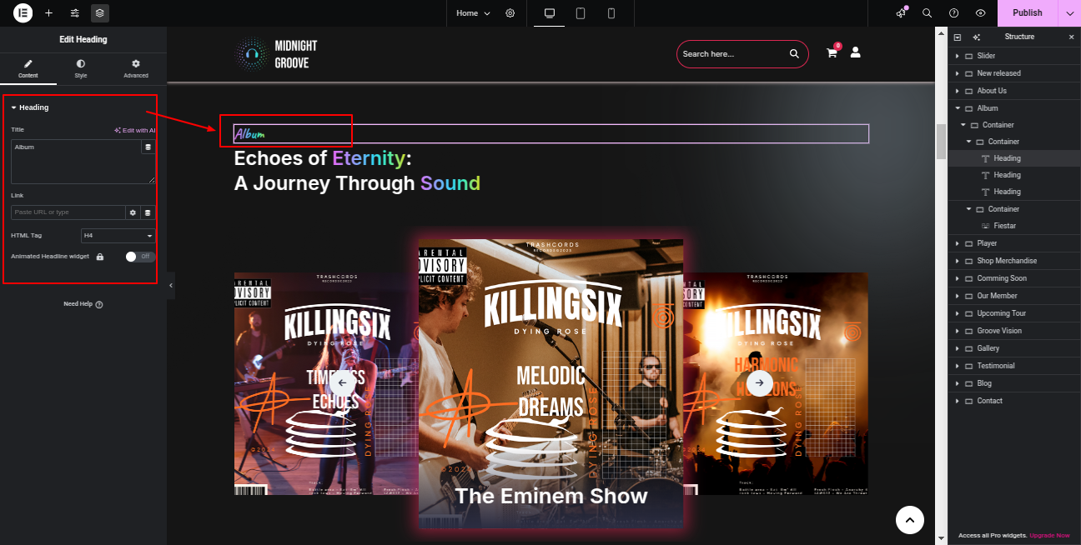Open the help question mark icon in top bar
Image resolution: width=1081 pixels, height=545 pixels.
point(954,13)
